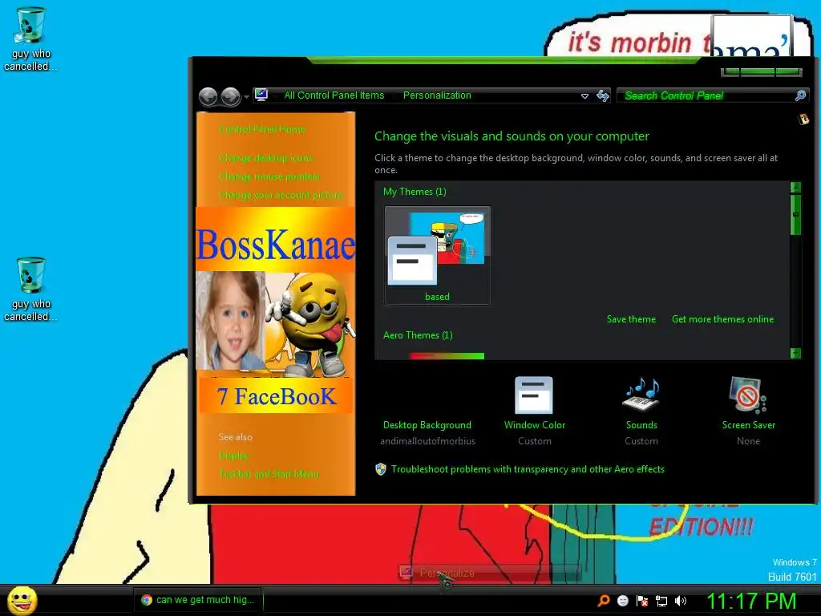Select the Personalization breadcrumb in address bar
This screenshot has height=616, width=821.
point(437,95)
